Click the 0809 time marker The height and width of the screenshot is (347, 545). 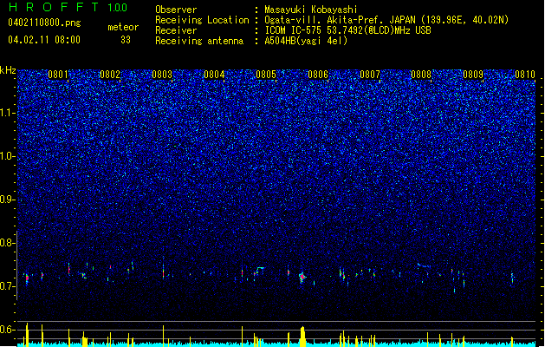pos(473,75)
